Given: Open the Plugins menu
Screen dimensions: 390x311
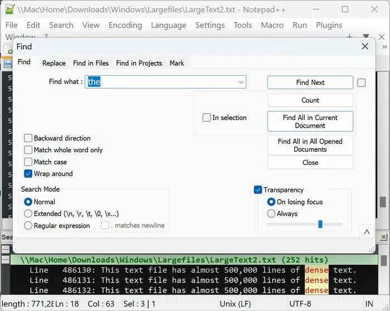Looking at the screenshot, I should [x=329, y=25].
